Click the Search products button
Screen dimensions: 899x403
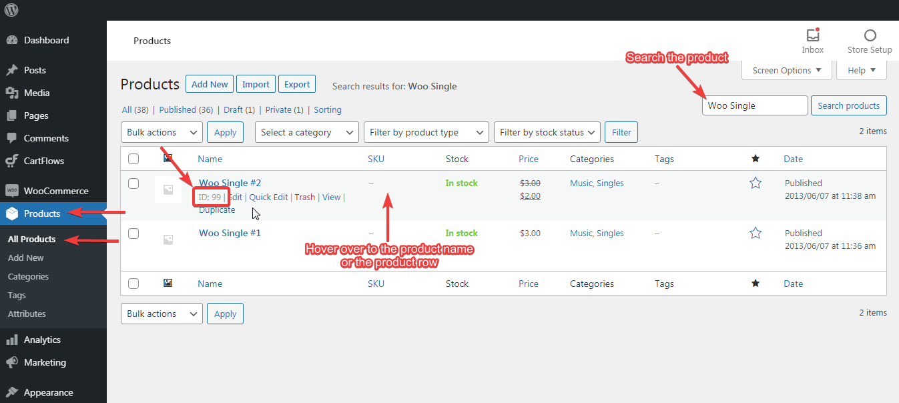(848, 105)
